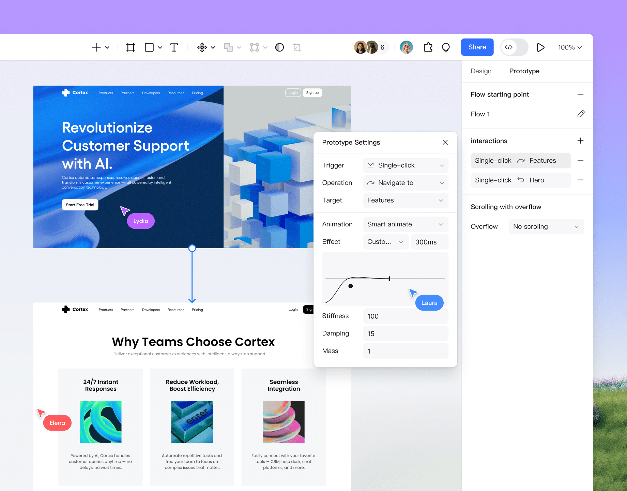The image size is (627, 491).
Task: Open the plugins puzzle icon
Action: tap(428, 47)
